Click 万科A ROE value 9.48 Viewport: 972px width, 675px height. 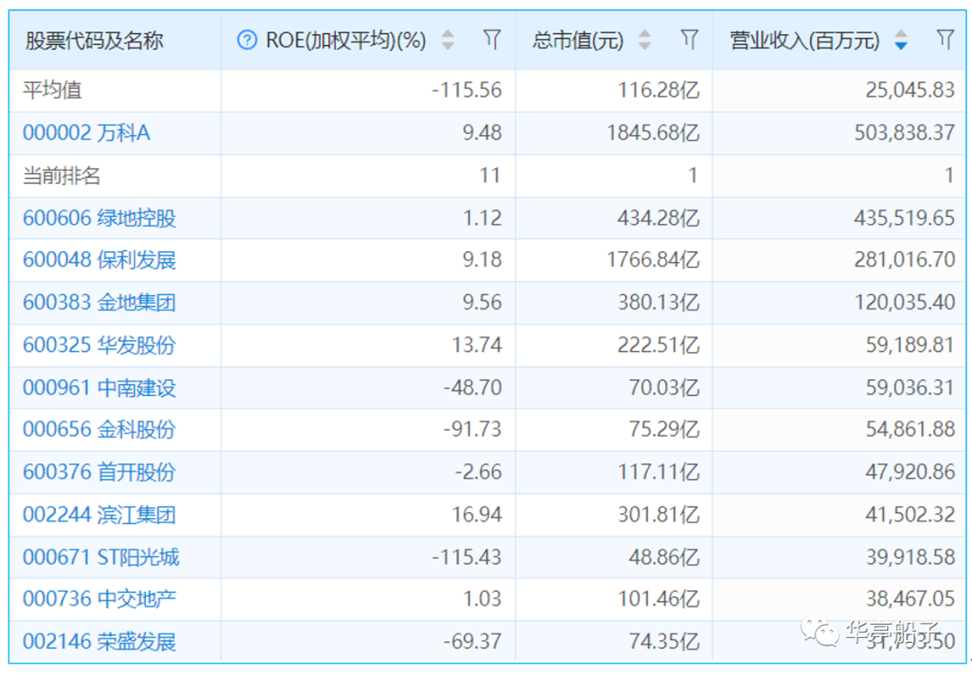[482, 132]
